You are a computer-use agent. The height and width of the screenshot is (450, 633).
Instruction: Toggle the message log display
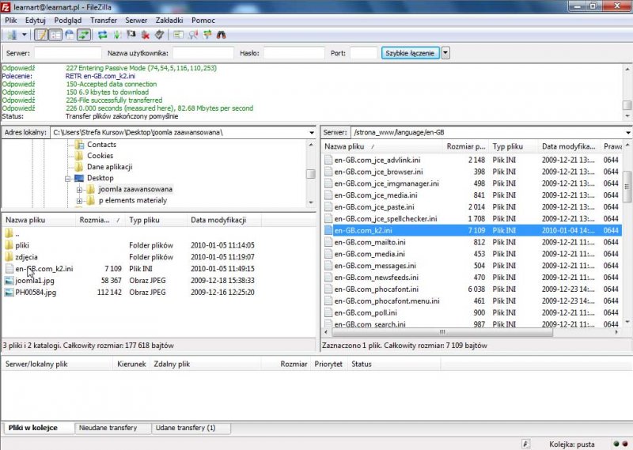(41, 35)
